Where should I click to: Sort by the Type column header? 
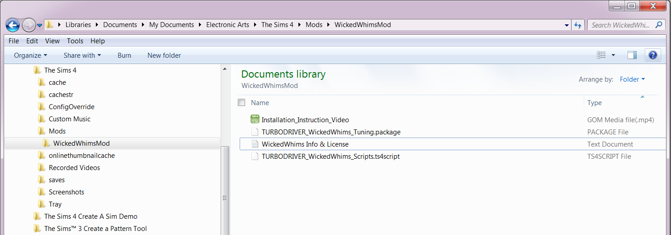pos(595,103)
